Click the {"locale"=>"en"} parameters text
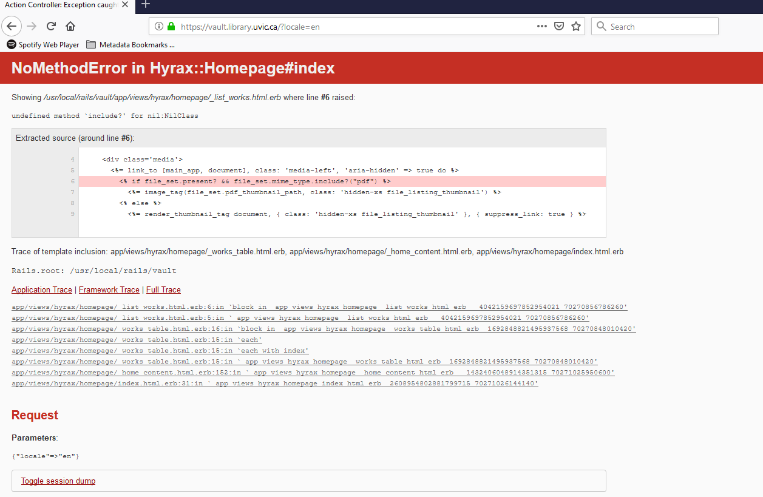Image resolution: width=763 pixels, height=497 pixels. point(46,456)
